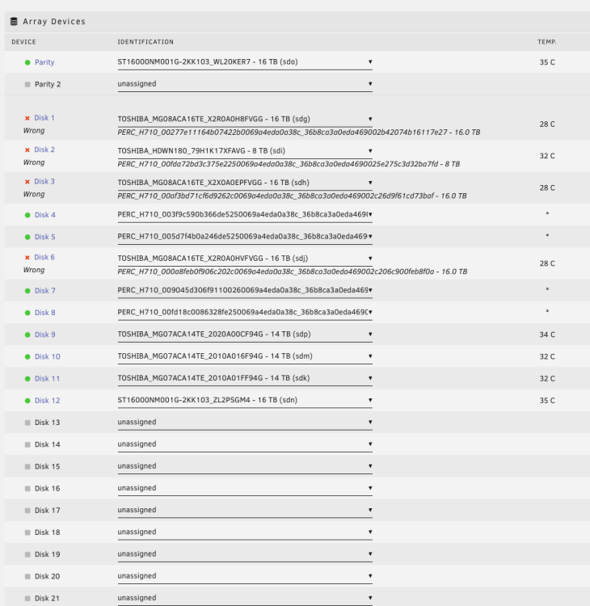Click the green status dot beside Disk 11
Viewport: 590px width, 606px height.
tap(27, 379)
